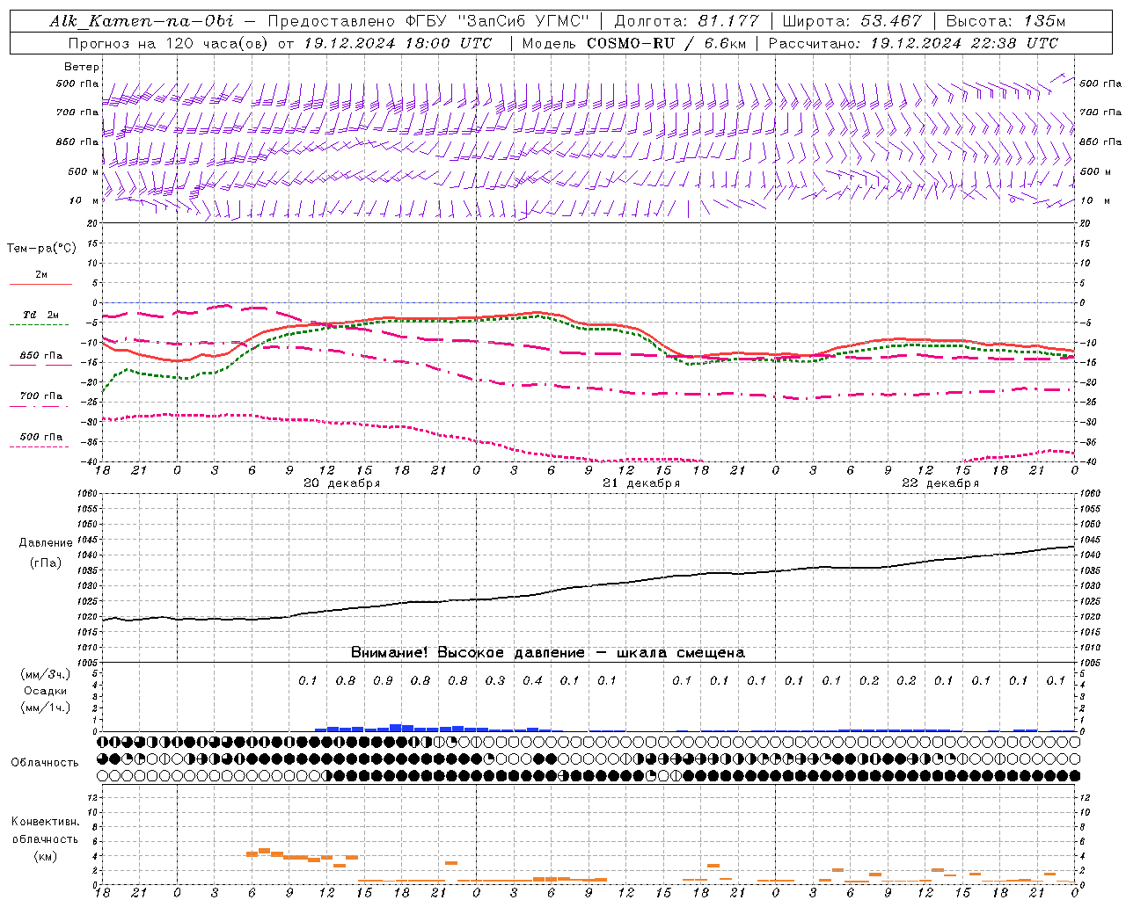The height and width of the screenshot is (900, 1126).
Task: Click the station name Alk_Kamen-na-Obi
Action: [x=142, y=21]
